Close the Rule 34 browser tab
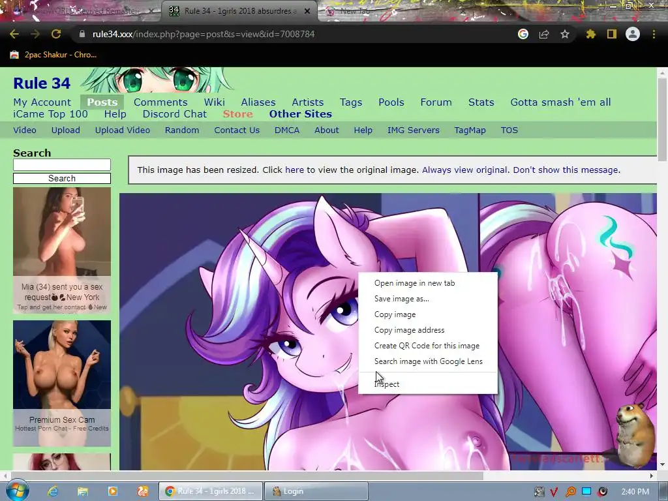The height and width of the screenshot is (501, 668). (307, 11)
